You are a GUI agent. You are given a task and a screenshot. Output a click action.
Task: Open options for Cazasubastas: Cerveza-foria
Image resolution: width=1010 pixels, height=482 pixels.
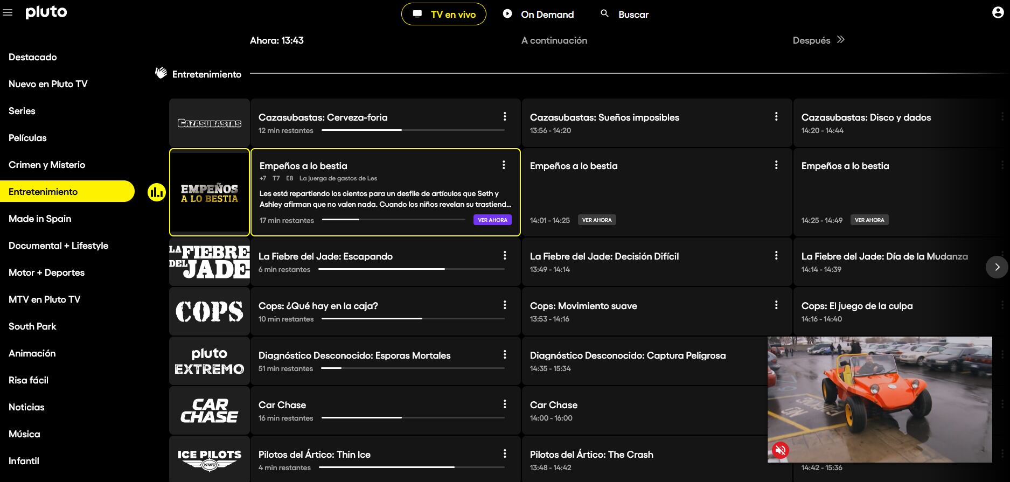coord(505,116)
